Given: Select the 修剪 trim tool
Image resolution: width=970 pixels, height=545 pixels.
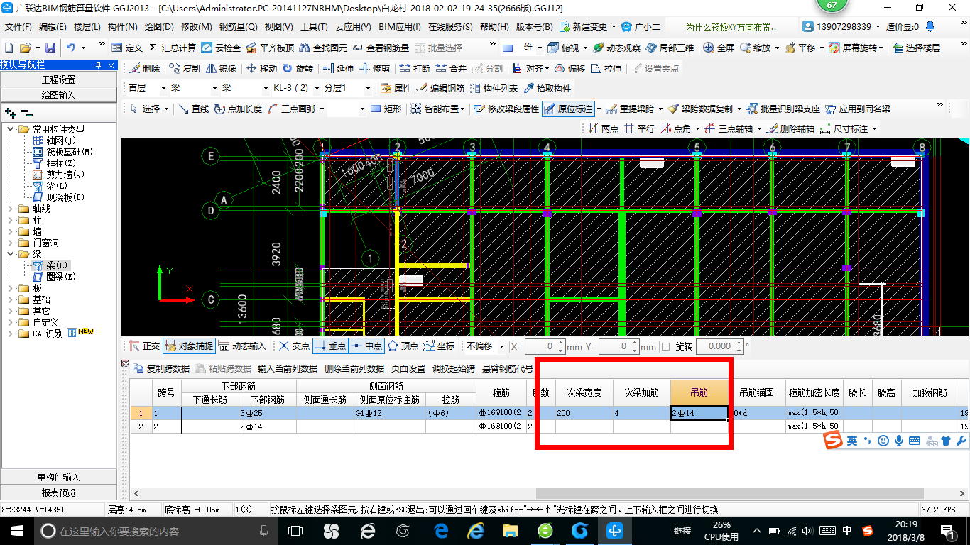Looking at the screenshot, I should coord(375,69).
